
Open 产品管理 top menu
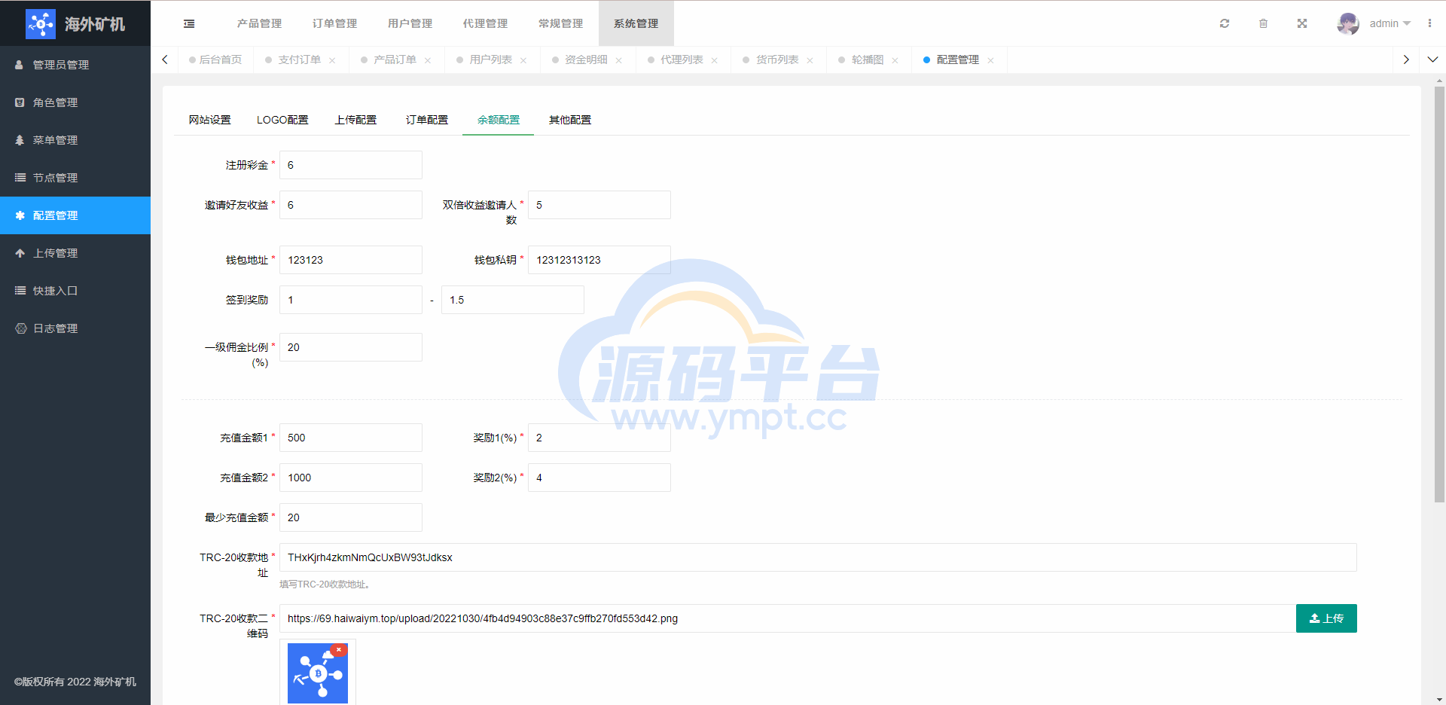point(259,23)
